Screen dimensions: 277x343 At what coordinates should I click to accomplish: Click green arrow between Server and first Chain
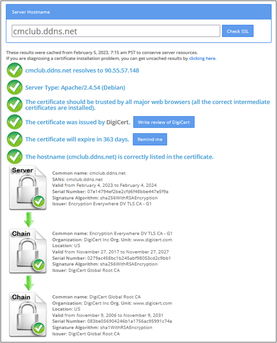click(x=29, y=220)
